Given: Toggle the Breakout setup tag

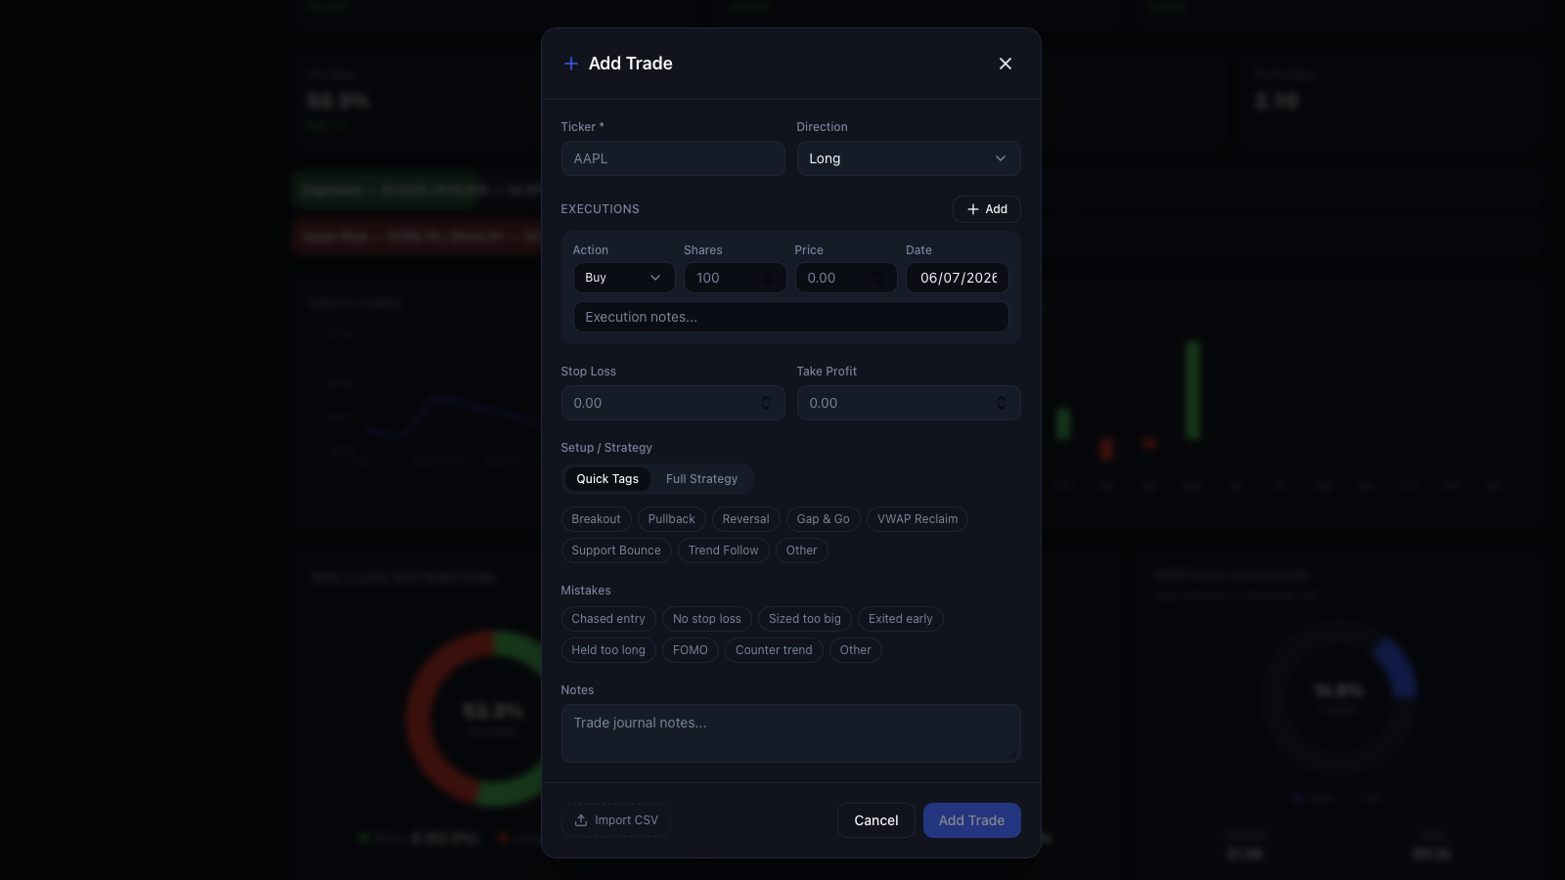Looking at the screenshot, I should pos(596,519).
